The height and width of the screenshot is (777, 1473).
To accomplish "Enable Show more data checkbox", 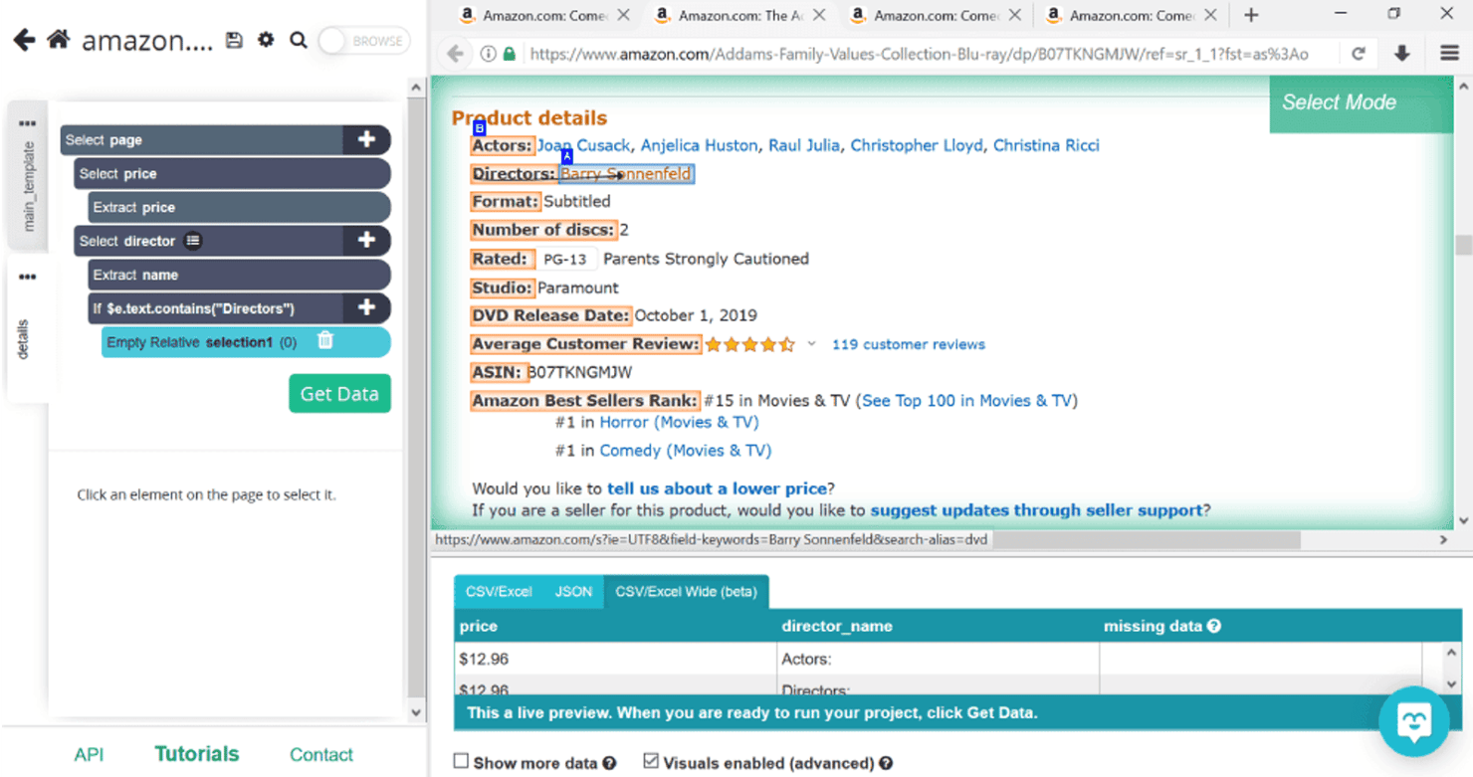I will pos(461,761).
